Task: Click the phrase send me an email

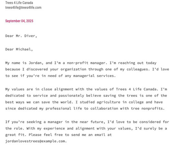Action: [x=88, y=135]
